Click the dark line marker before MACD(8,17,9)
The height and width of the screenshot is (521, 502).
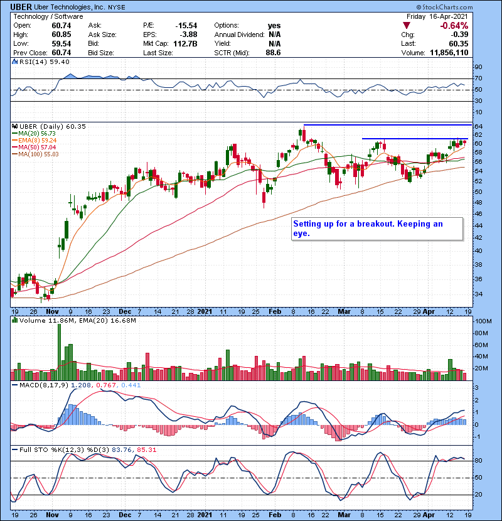click(x=14, y=385)
